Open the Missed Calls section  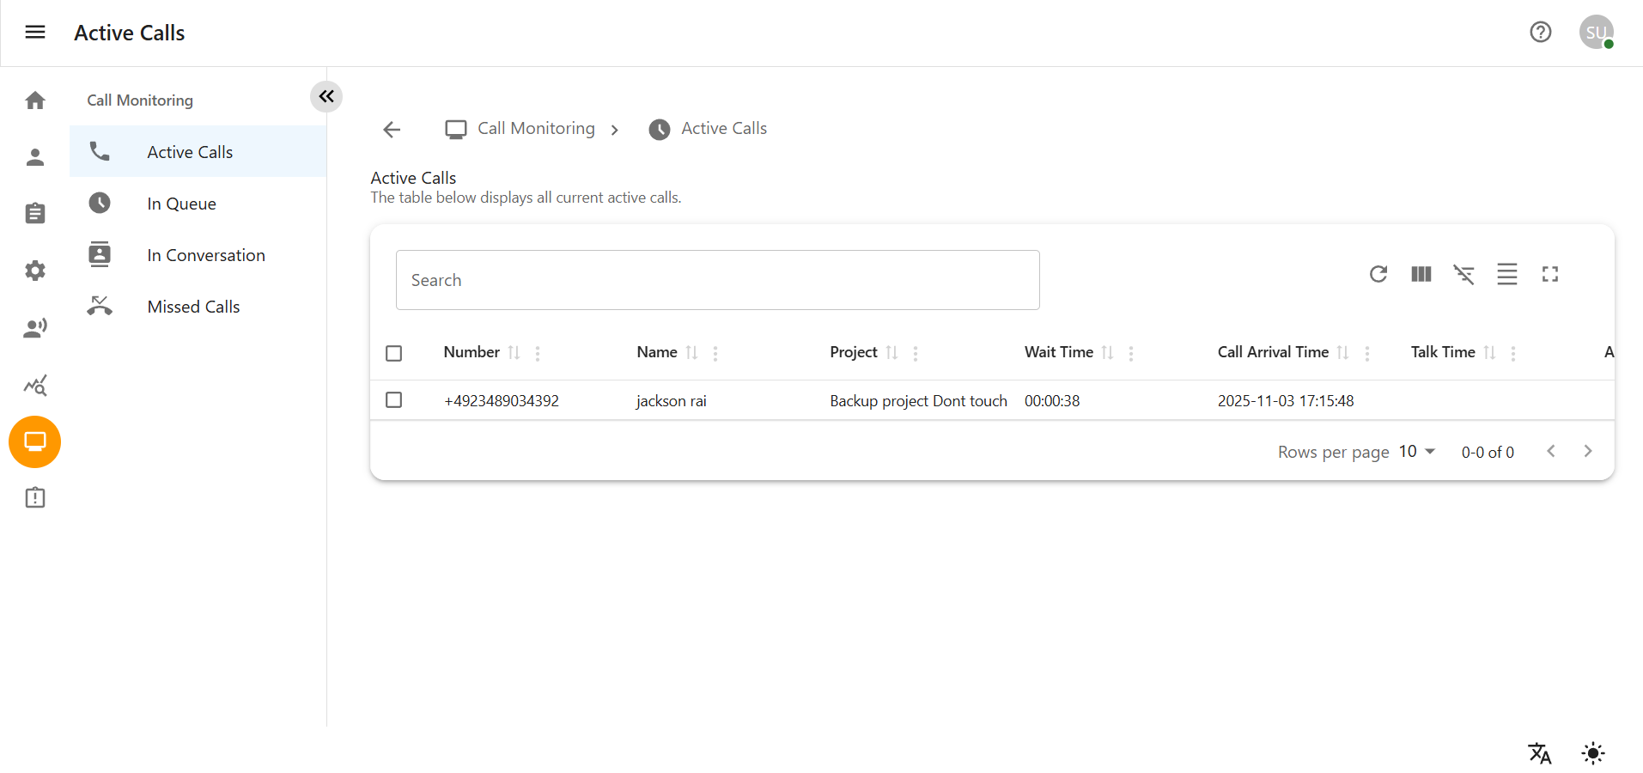coord(193,306)
